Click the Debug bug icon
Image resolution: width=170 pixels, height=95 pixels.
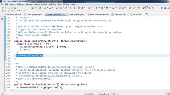tap(97, 8)
